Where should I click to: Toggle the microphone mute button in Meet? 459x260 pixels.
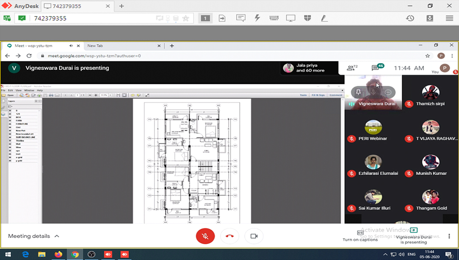pos(205,236)
